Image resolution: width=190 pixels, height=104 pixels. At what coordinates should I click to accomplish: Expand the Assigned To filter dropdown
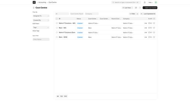coord(41,16)
